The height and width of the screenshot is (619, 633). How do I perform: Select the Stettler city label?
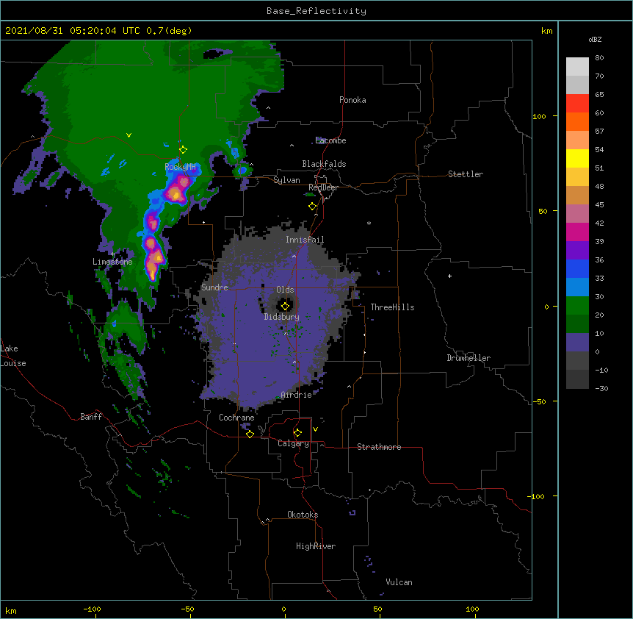coord(466,174)
